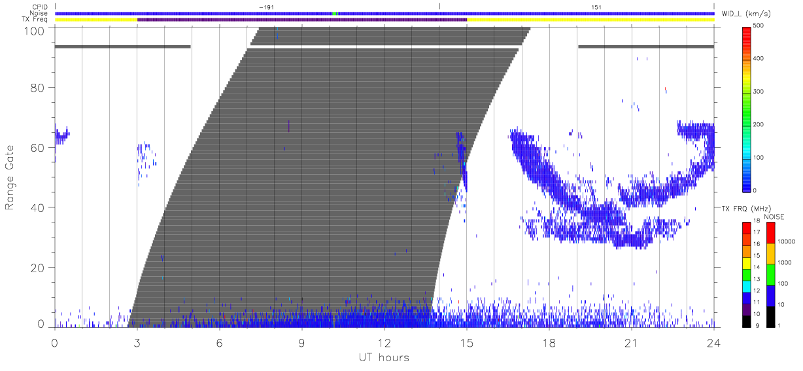Viewport: 803px width, 371px height.
Task: Click the purple segment of the TX Freq bar
Action: click(x=302, y=20)
